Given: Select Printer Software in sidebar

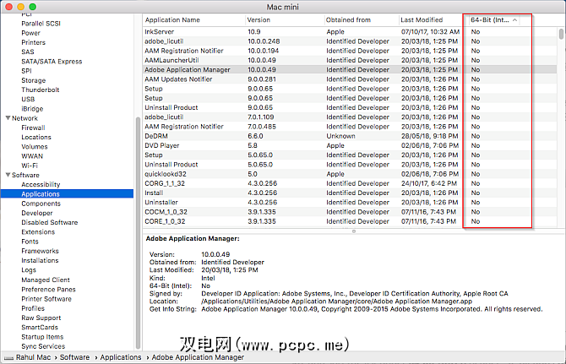Looking at the screenshot, I should click(46, 299).
